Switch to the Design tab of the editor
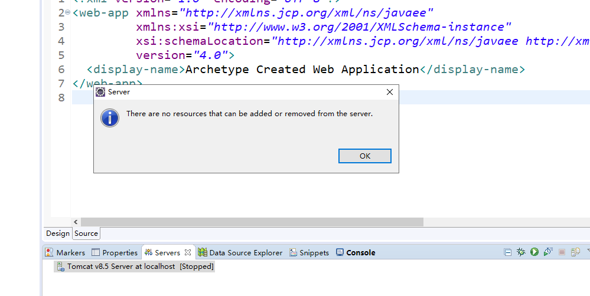Image resolution: width=590 pixels, height=296 pixels. [57, 233]
